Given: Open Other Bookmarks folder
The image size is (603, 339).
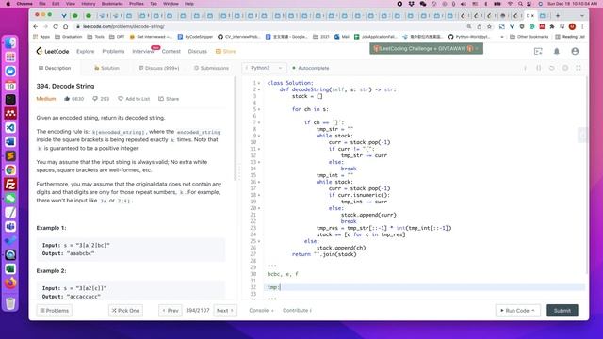Looking at the screenshot, I should point(530,37).
